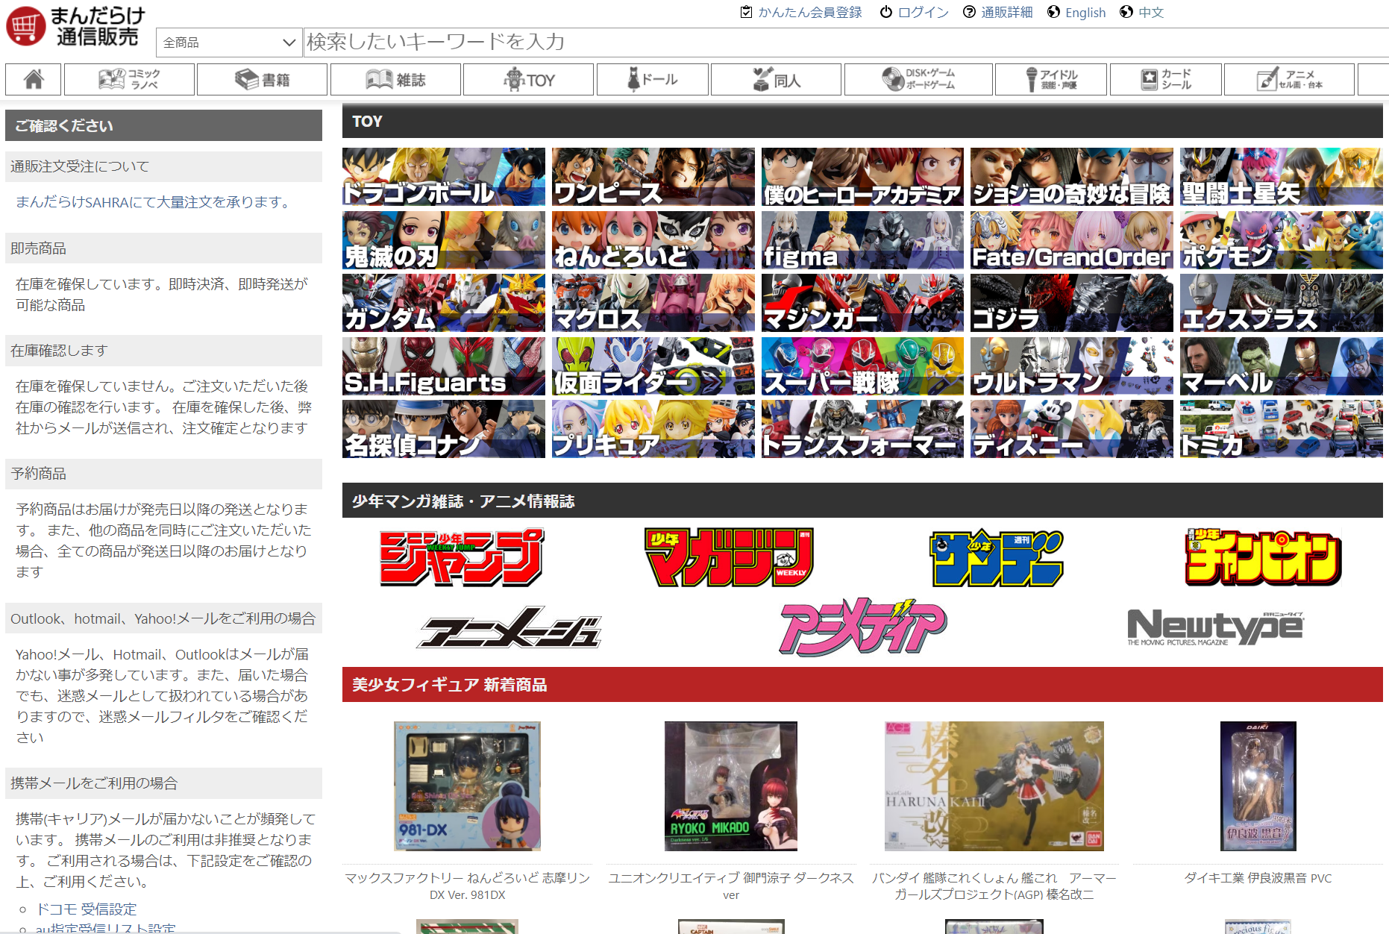Select the ジョジョの奇妙な冒険 banner

point(1072,177)
